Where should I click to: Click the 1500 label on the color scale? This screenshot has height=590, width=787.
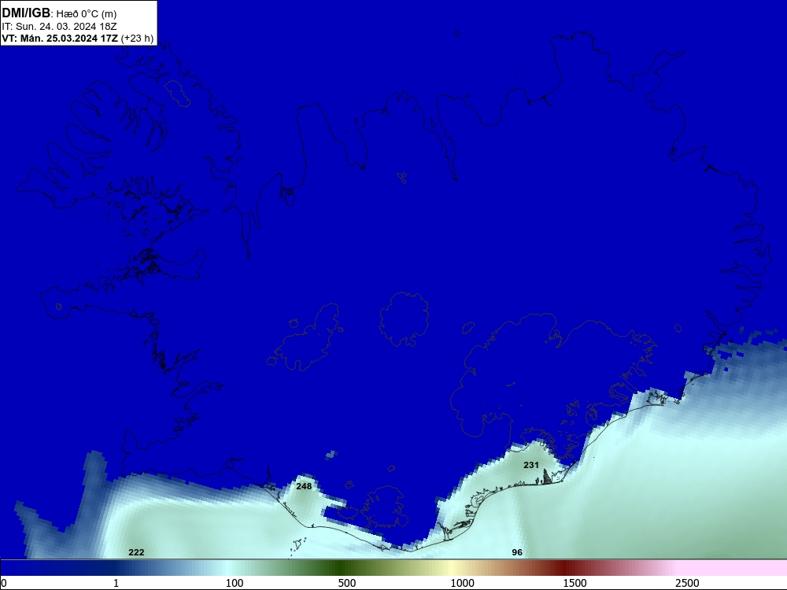click(x=575, y=583)
